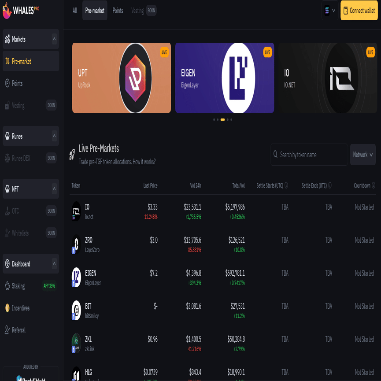This screenshot has height=381, width=381.
Task: Collapse the Runes sidebar section
Action: tap(55, 136)
